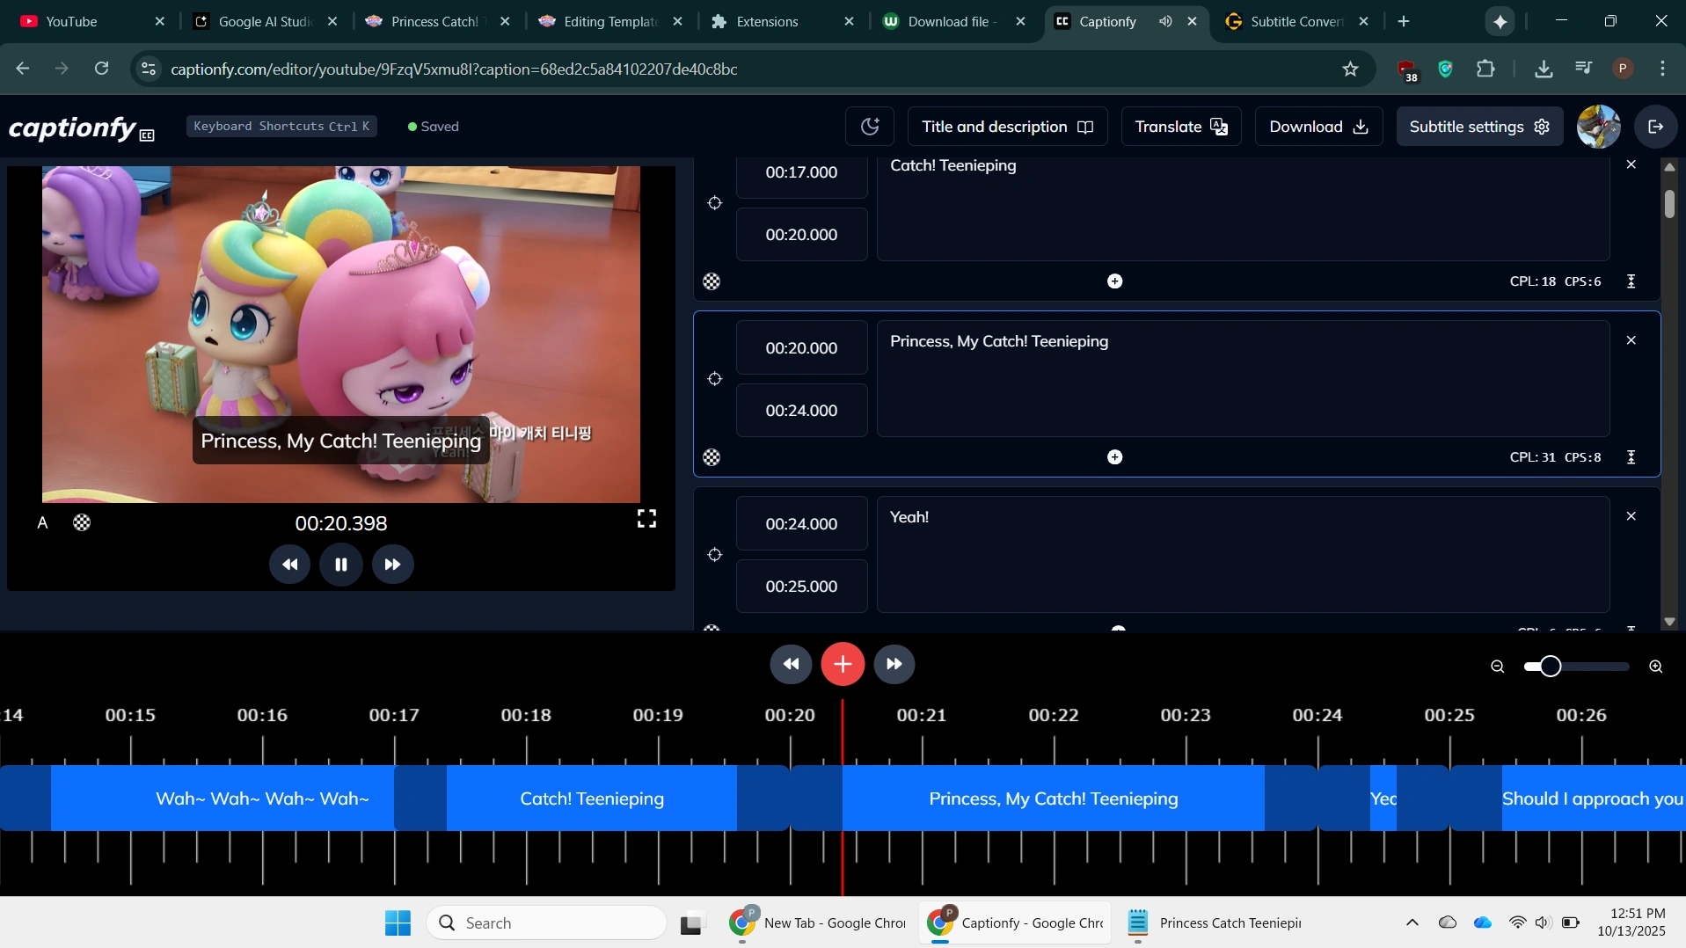Image resolution: width=1686 pixels, height=948 pixels.
Task: Click the video preview rewind button
Action: coord(289,565)
